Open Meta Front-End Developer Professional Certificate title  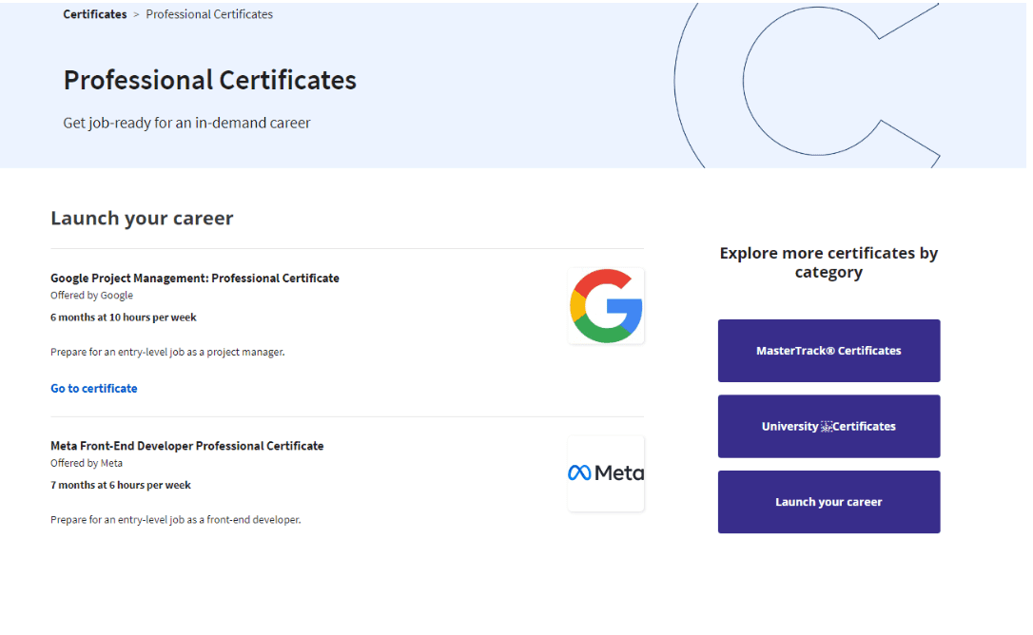point(186,445)
